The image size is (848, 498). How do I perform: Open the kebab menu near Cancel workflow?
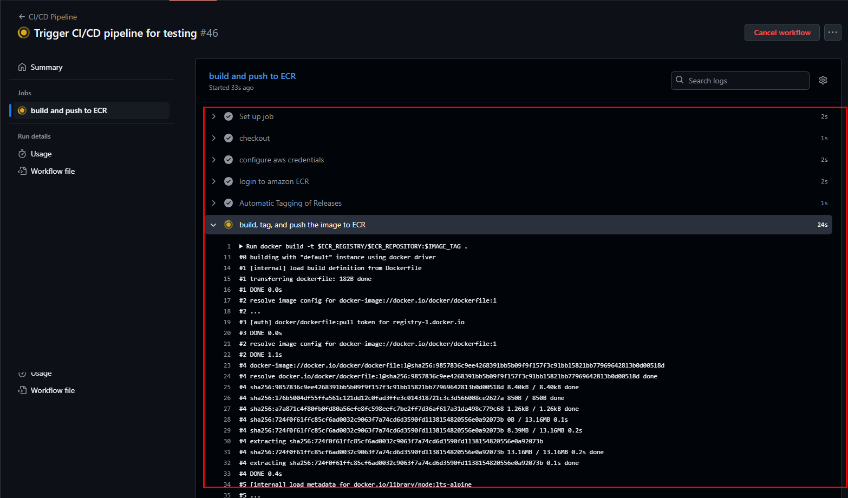[832, 32]
